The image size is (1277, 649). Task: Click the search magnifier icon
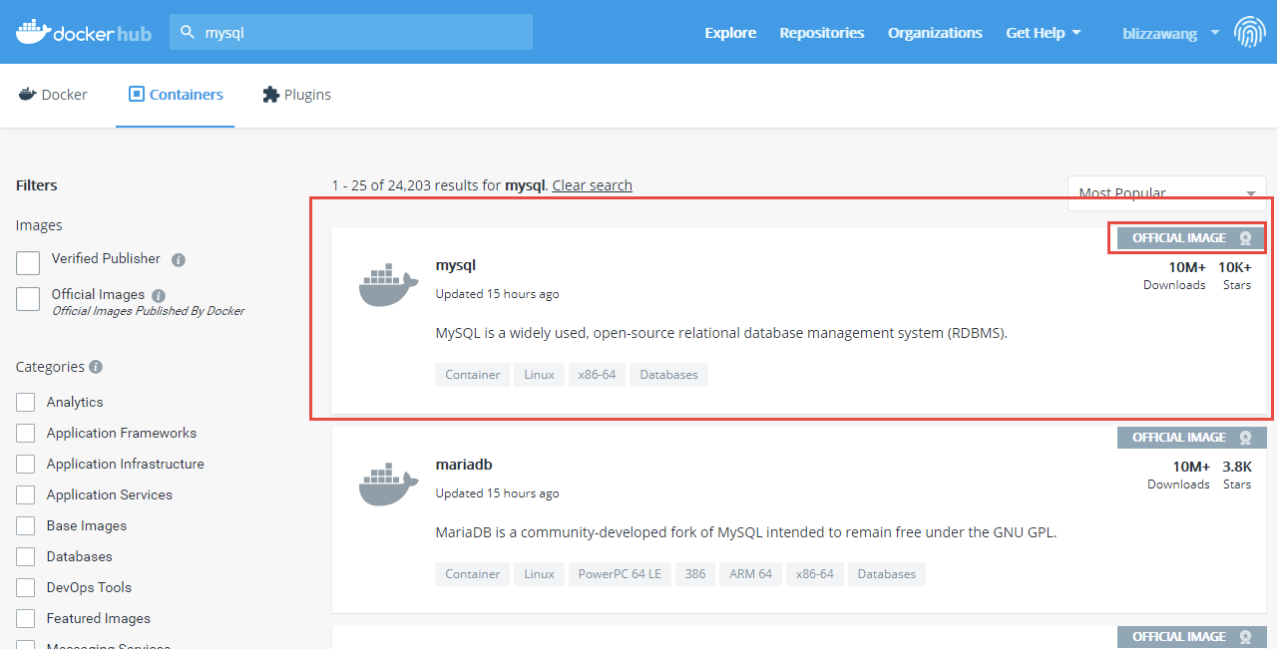[x=187, y=32]
